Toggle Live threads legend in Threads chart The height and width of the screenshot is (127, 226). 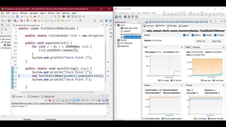click(200, 119)
